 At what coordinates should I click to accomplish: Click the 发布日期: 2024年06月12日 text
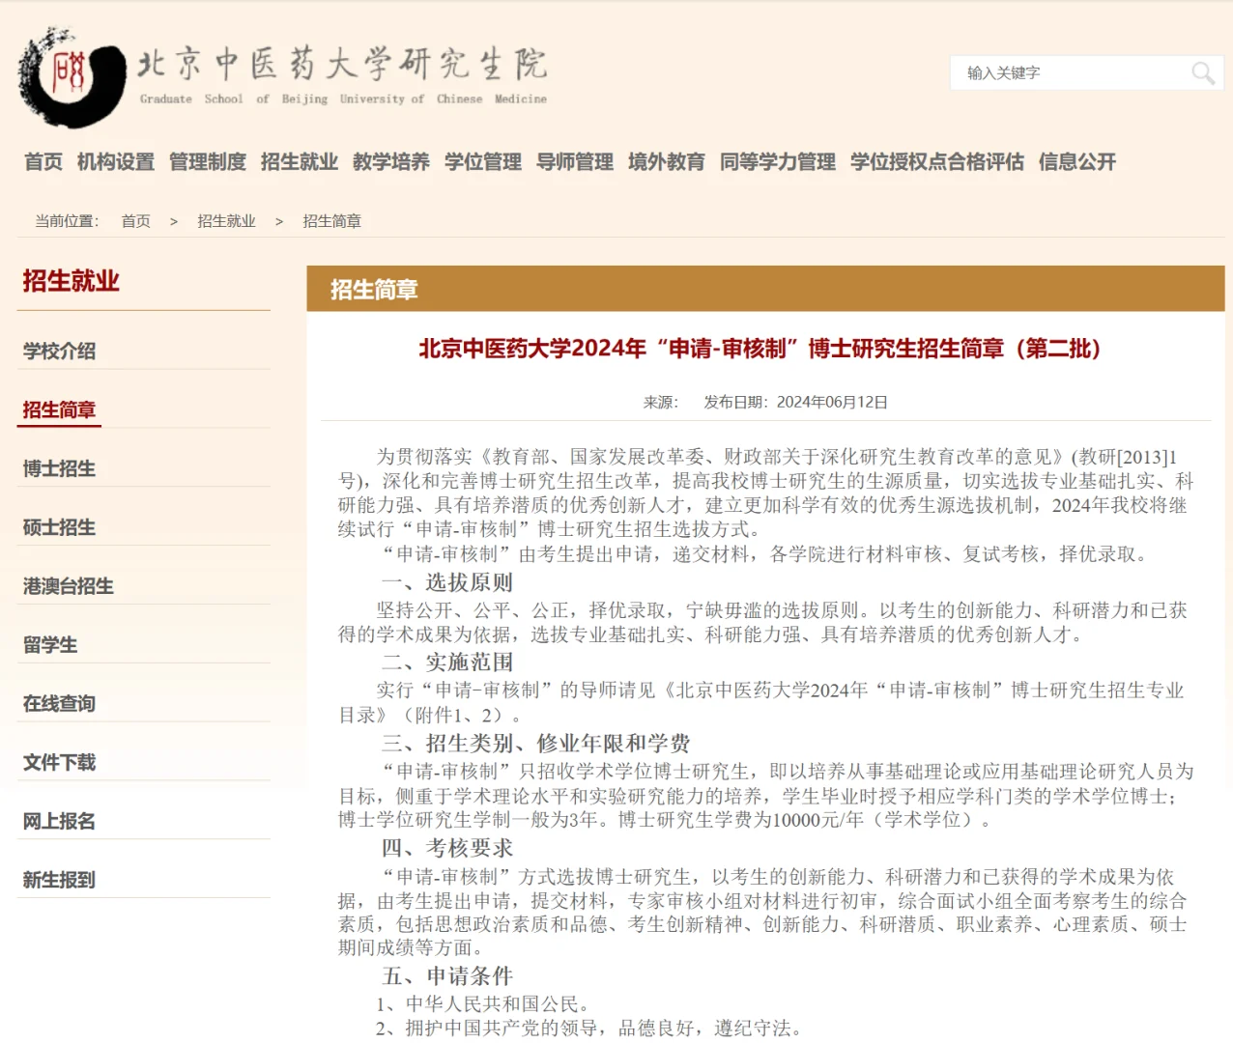[795, 402]
